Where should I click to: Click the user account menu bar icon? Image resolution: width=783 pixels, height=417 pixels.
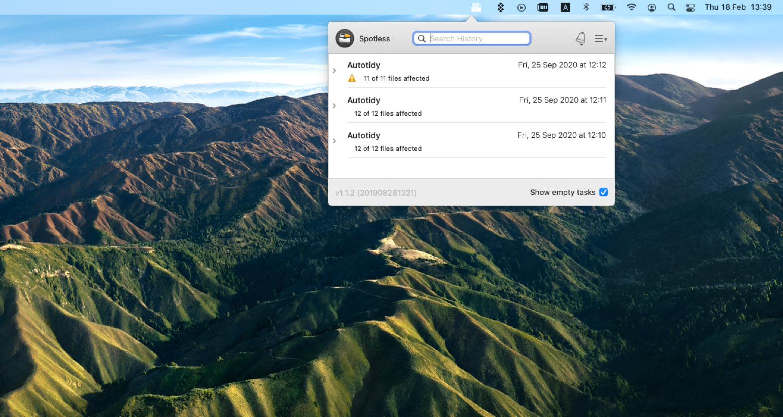[x=652, y=7]
